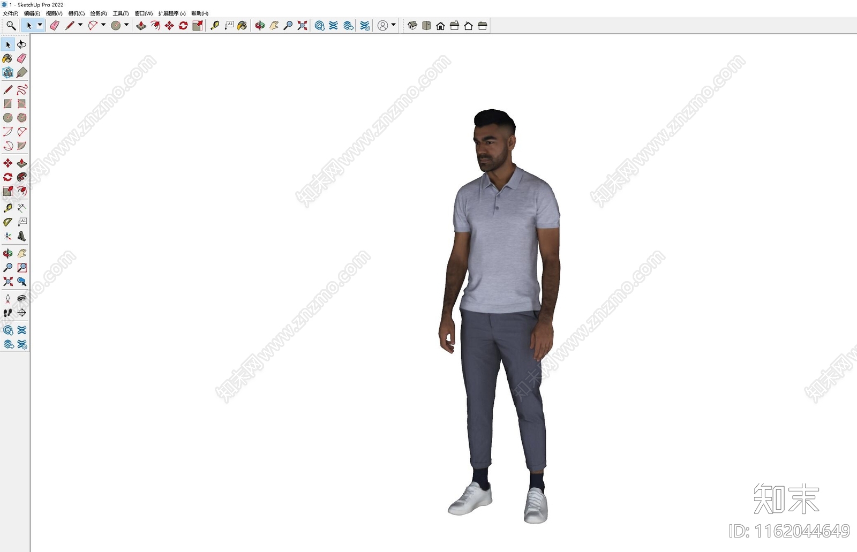The image size is (857, 552).
Task: Open Extension Manager from the top toolbar
Action: [x=365, y=25]
